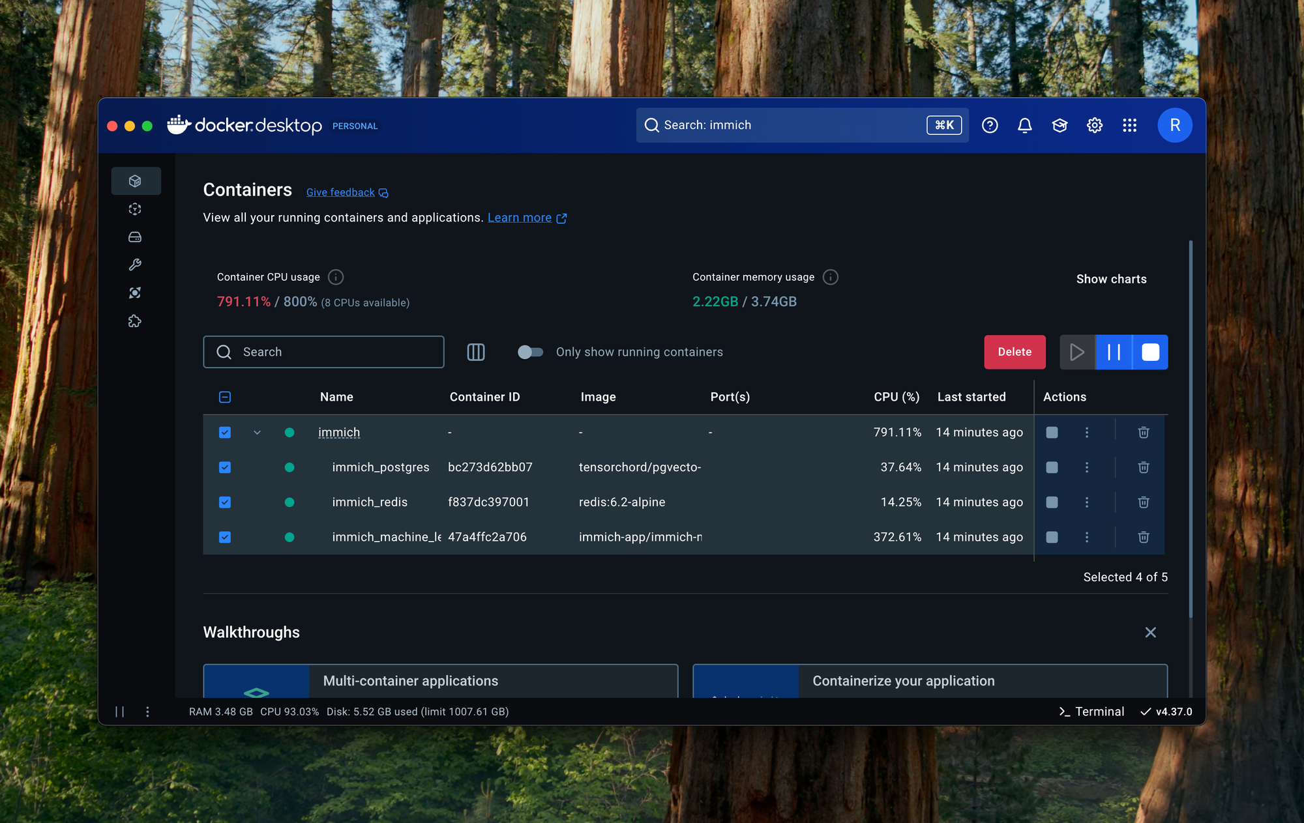This screenshot has width=1304, height=823.
Task: Open the Builds wrench sidebar icon
Action: tap(135, 265)
